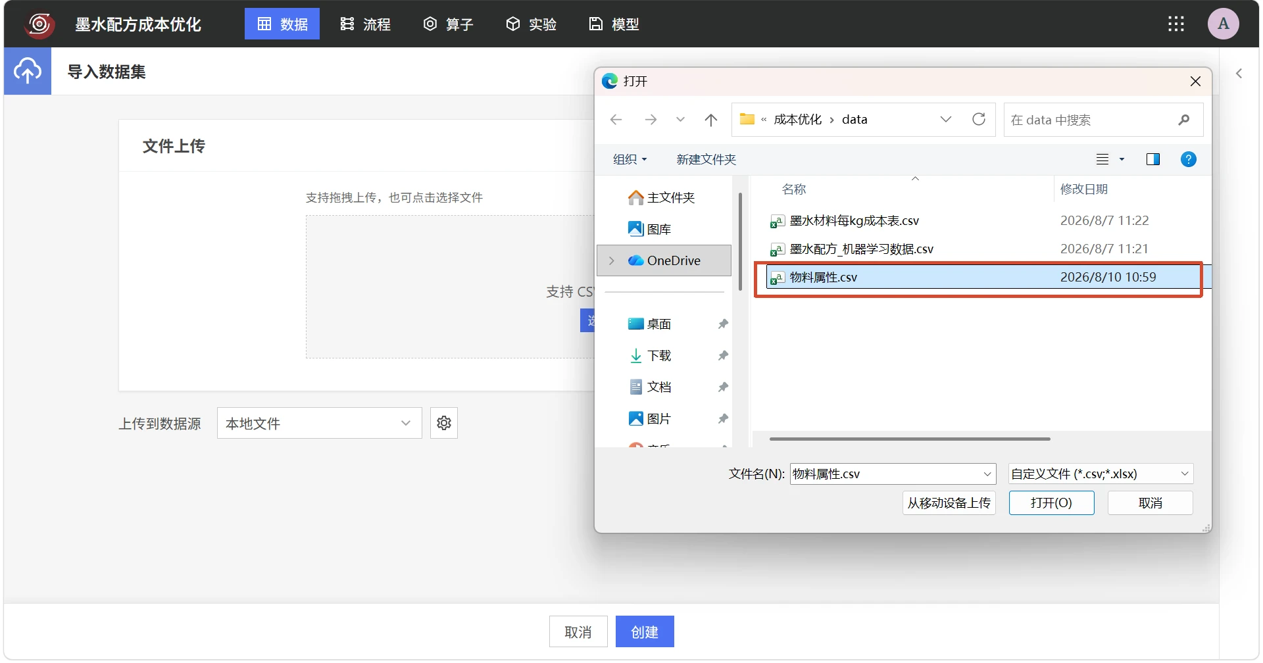Click the blue 创建 button

click(x=645, y=631)
